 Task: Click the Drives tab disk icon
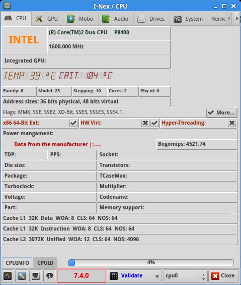[x=141, y=19]
